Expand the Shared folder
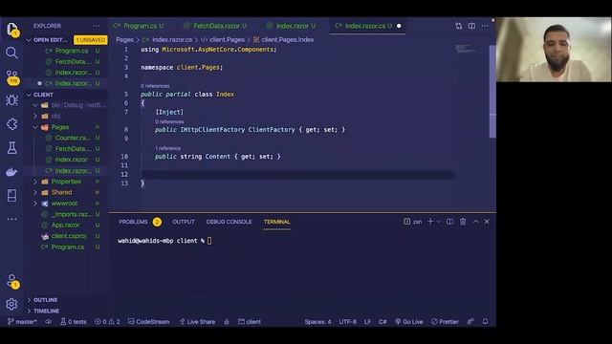The width and height of the screenshot is (612, 344). tap(35, 192)
